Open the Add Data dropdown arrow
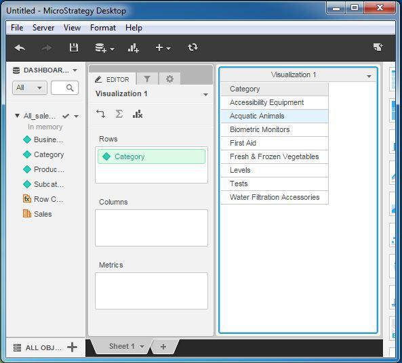The width and height of the screenshot is (402, 363). tap(113, 49)
